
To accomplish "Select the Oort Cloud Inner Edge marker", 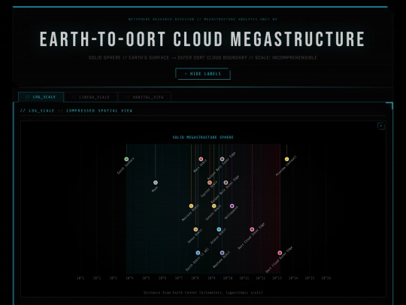I will tap(252, 229).
